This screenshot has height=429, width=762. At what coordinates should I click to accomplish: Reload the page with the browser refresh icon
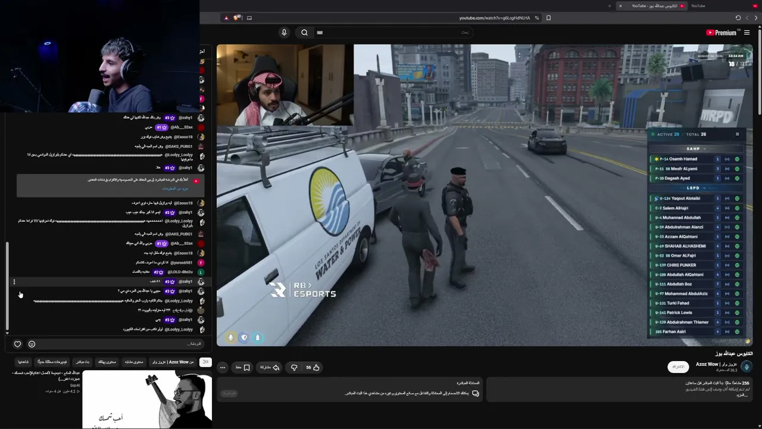(738, 18)
